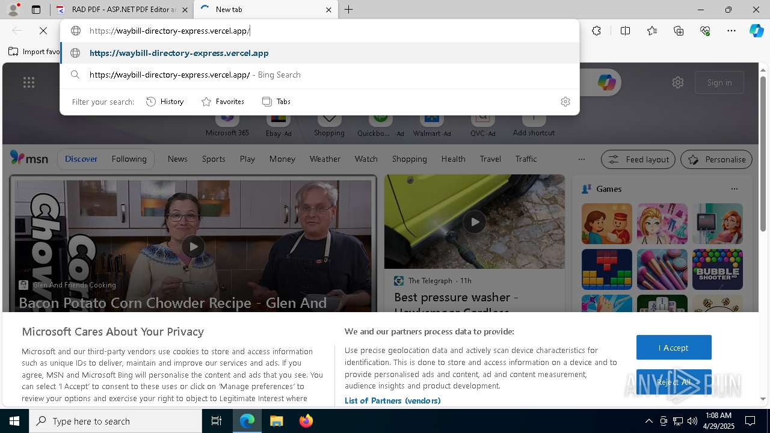The height and width of the screenshot is (433, 770).
Task: Open the Bubble Shooter game thumbnail
Action: tap(717, 269)
